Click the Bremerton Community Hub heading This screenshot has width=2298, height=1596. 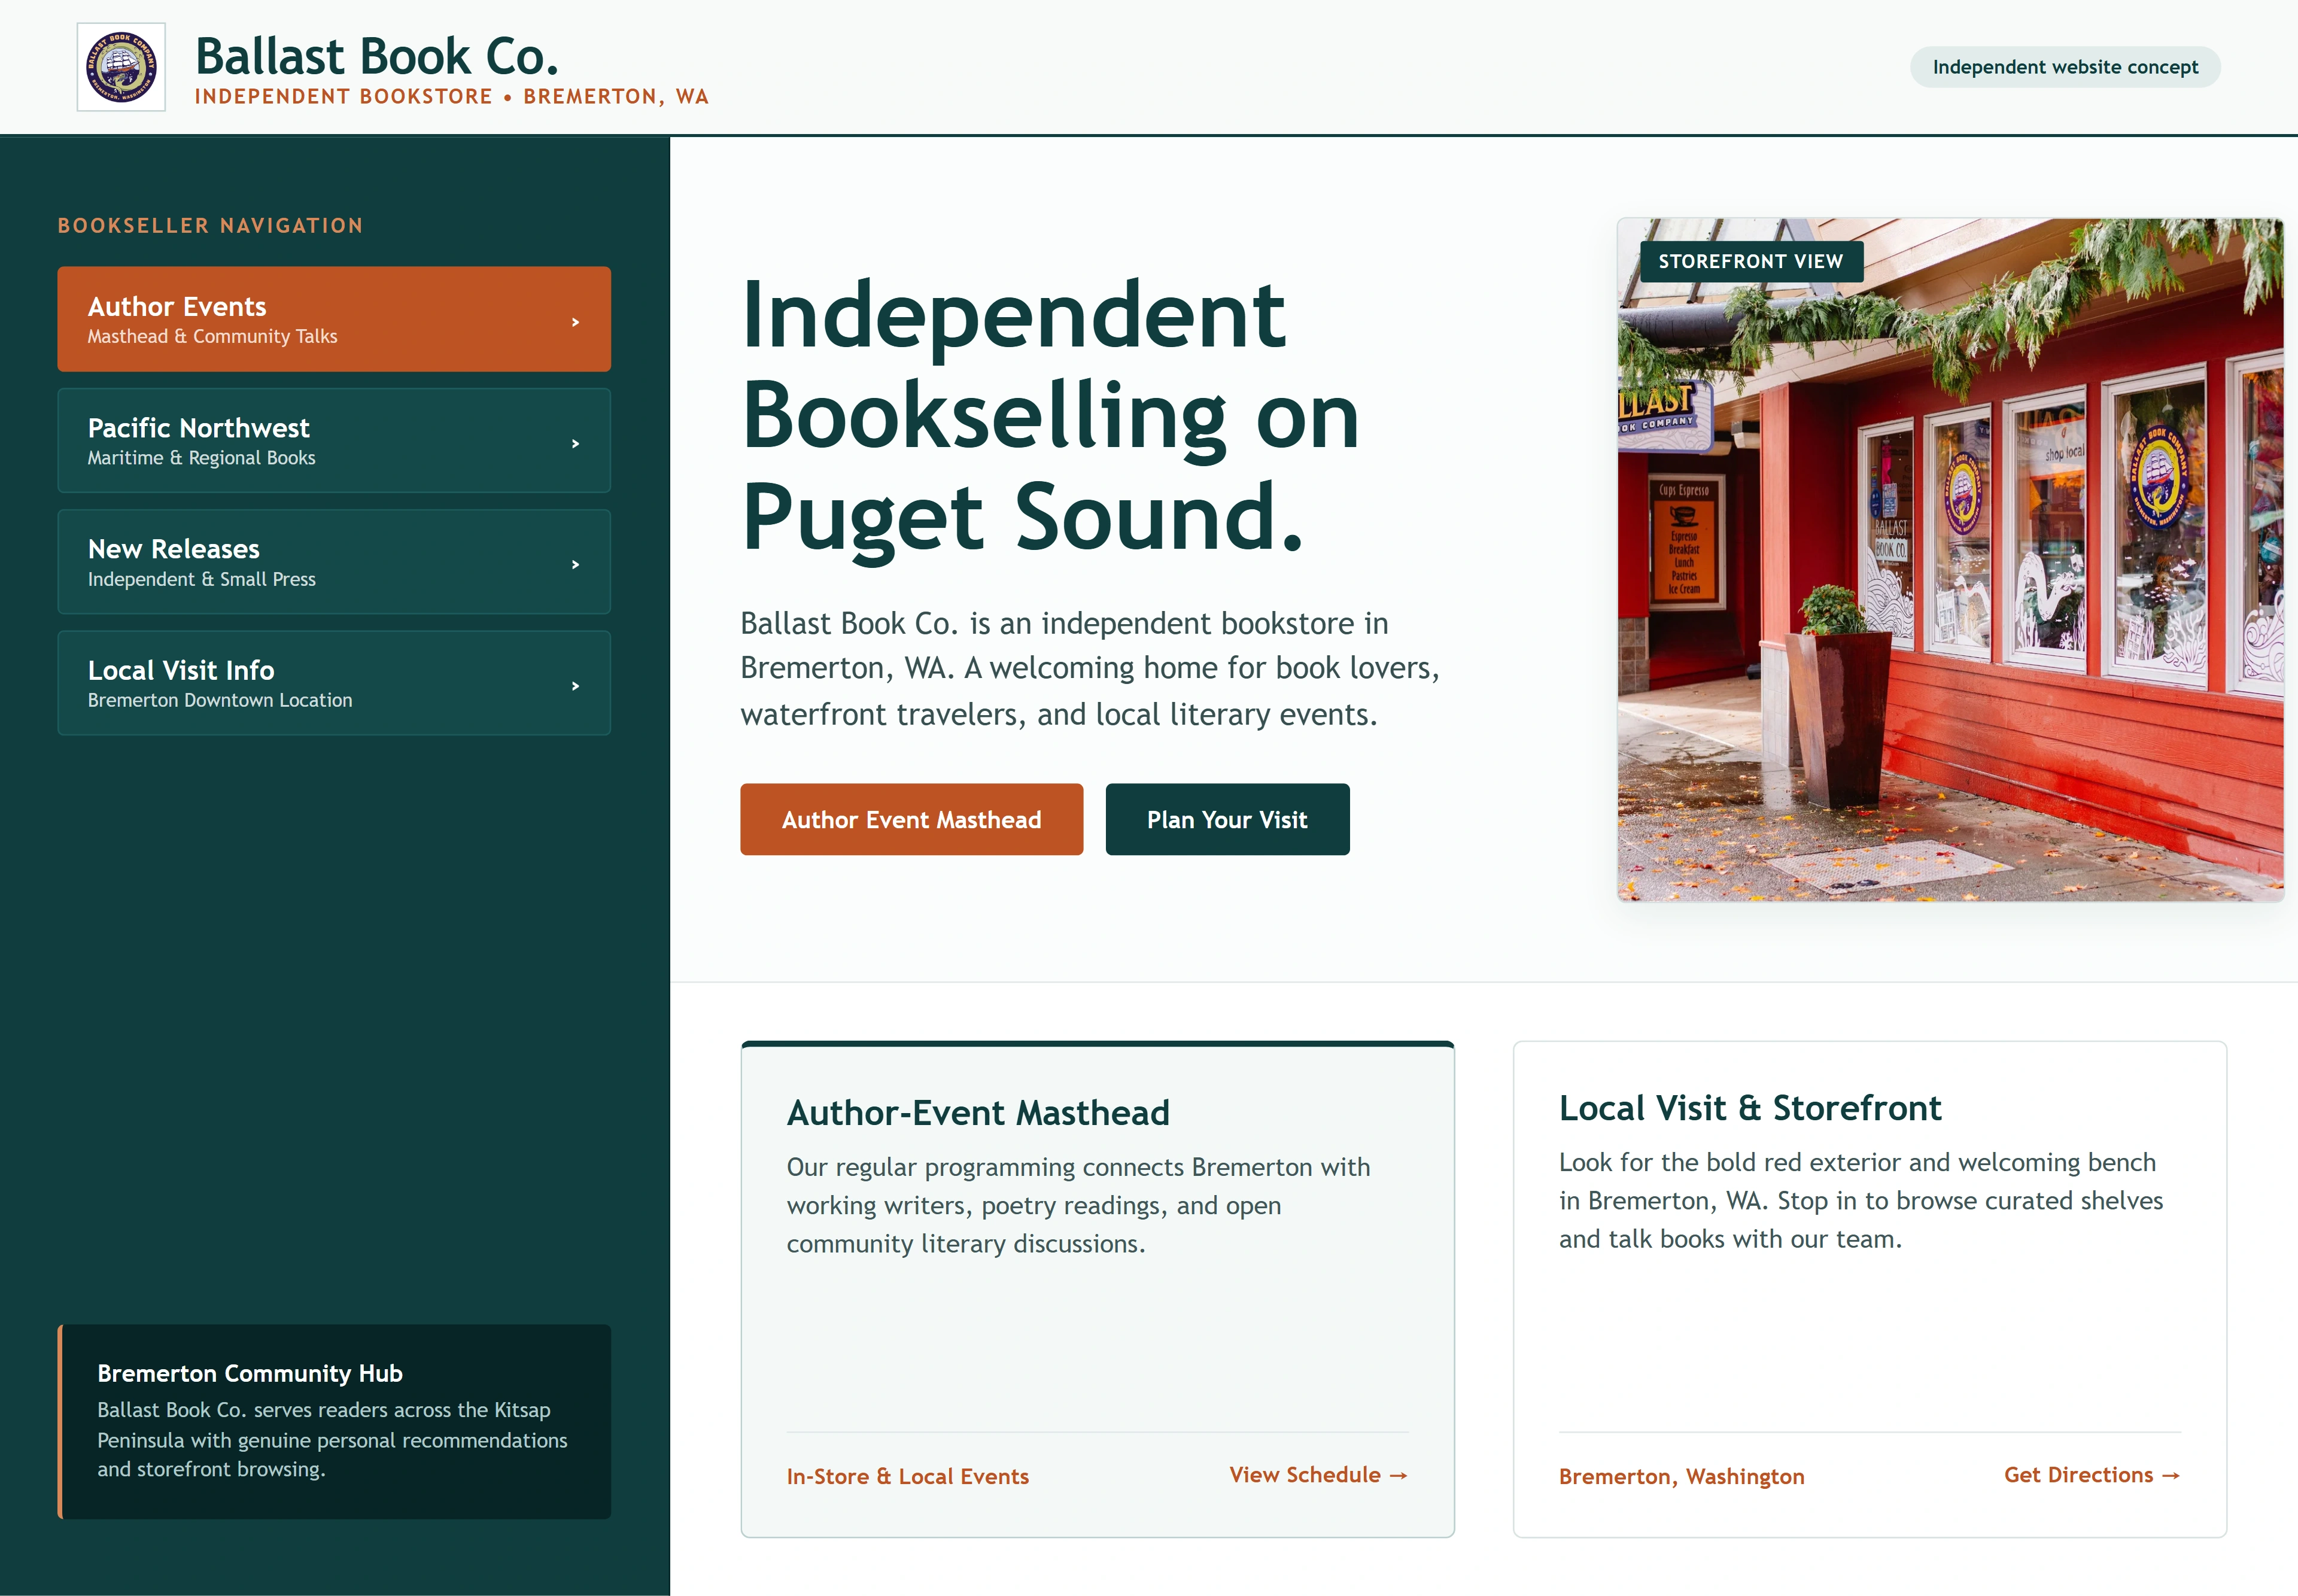(250, 1373)
